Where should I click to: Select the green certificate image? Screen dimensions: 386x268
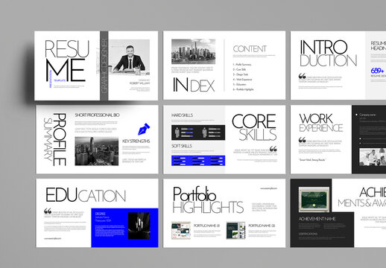pyautogui.click(x=314, y=200)
